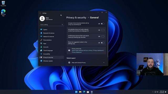Open the Privacy dashboard link
The image size is (168, 94).
click(98, 50)
